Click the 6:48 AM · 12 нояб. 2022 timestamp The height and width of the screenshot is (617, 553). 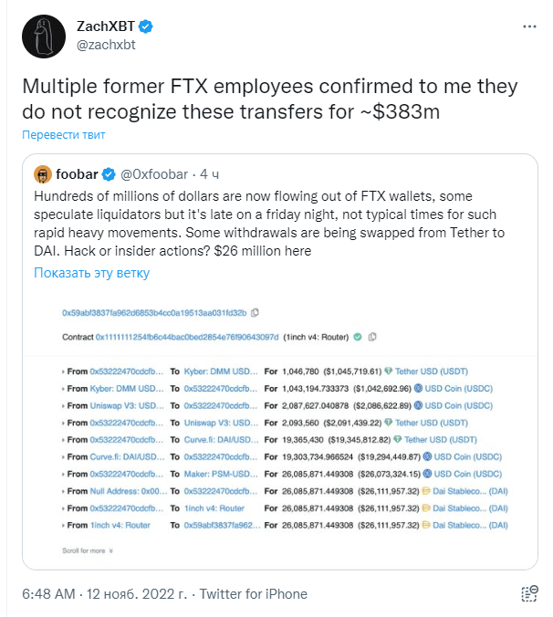pos(105,594)
